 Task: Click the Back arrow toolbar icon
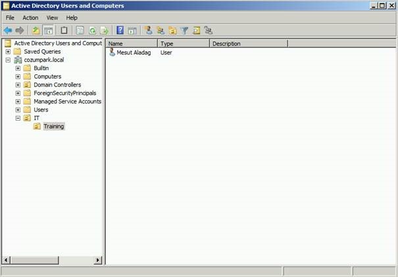(8, 31)
